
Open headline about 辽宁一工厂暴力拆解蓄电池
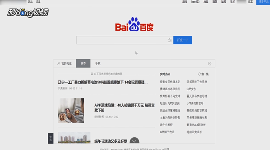(x=103, y=83)
